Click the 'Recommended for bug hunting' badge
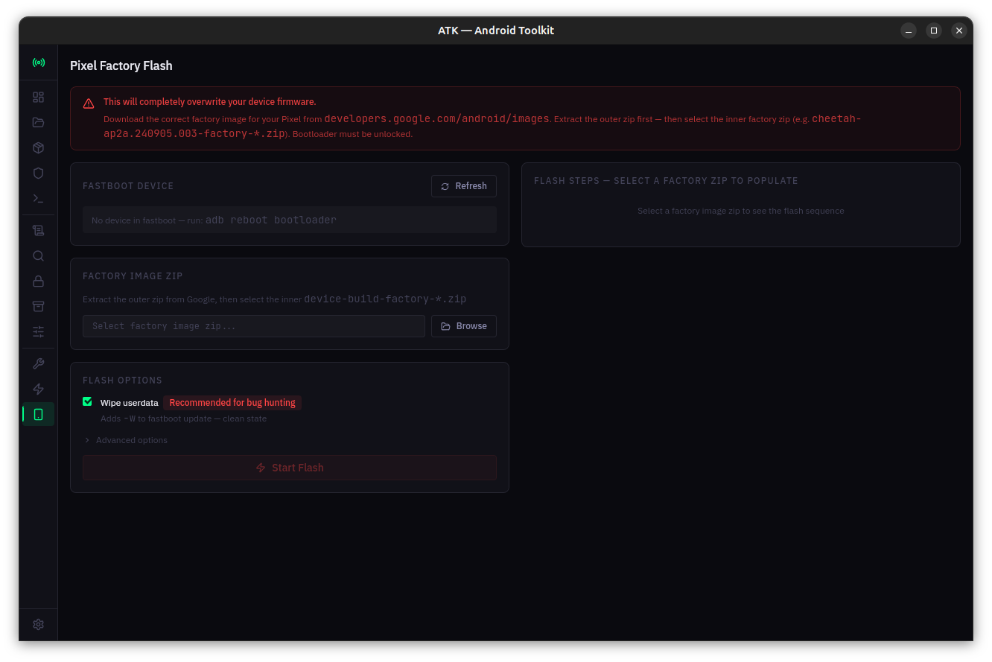 tap(232, 403)
